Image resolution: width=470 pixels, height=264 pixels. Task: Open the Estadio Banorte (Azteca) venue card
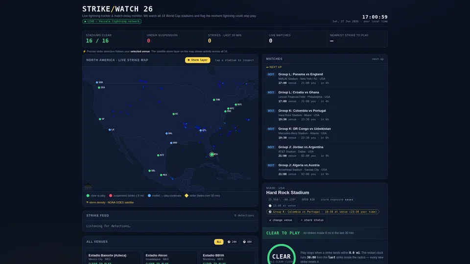tap(113, 258)
